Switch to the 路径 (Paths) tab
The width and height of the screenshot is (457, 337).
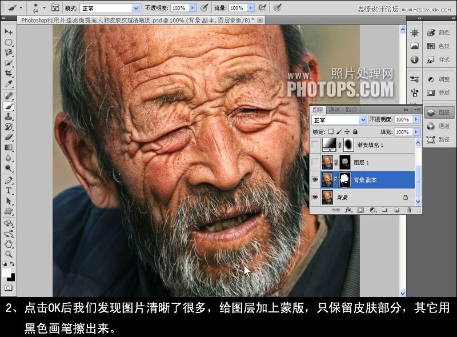pos(351,109)
